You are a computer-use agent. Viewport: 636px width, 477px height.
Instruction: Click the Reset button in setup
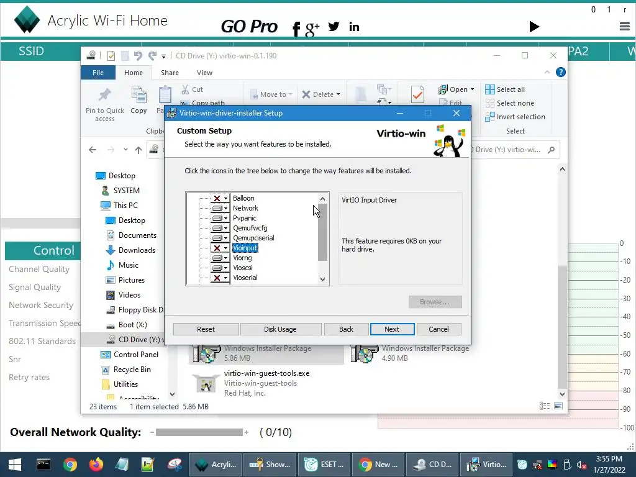coord(206,329)
